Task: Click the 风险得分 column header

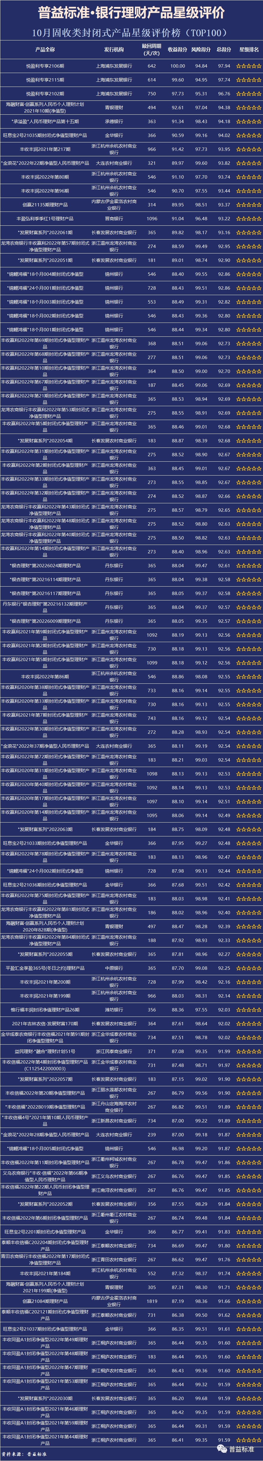Action: 201,49
